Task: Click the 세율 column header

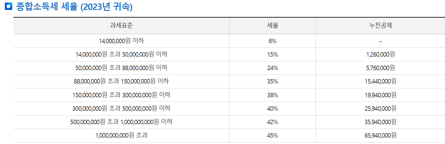Action: pos(273,26)
